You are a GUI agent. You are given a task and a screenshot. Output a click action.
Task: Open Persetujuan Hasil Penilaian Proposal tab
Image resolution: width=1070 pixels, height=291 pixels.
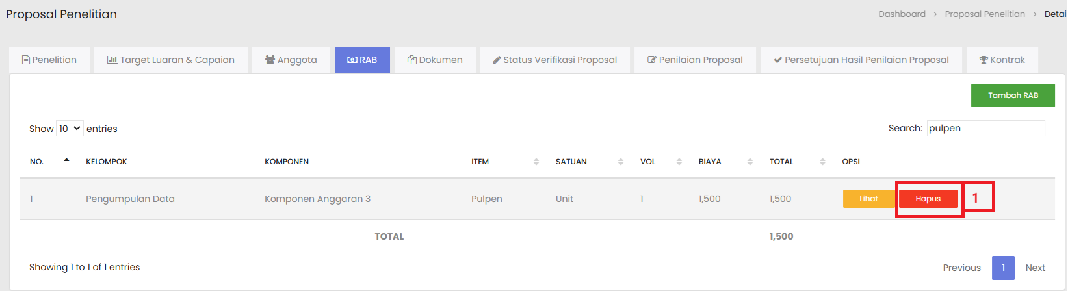[x=861, y=60]
